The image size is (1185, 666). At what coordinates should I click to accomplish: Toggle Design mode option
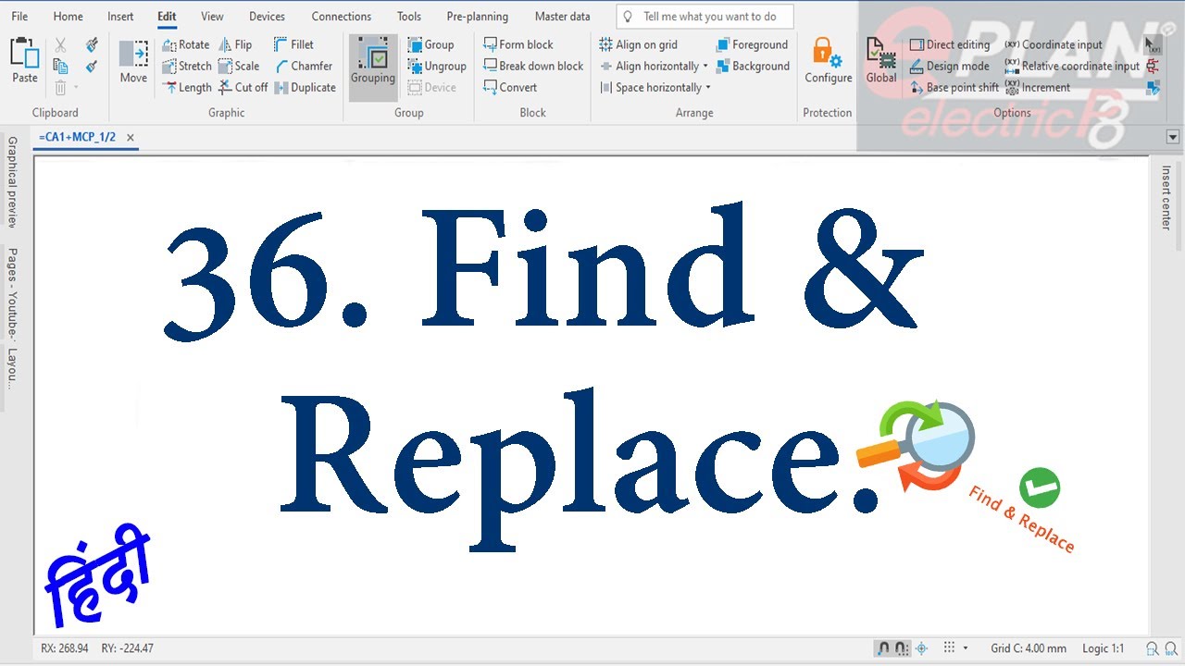pyautogui.click(x=950, y=66)
